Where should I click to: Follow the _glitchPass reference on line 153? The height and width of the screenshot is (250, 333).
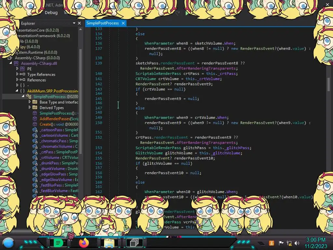click(238, 148)
